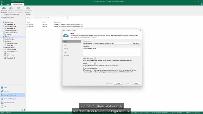Screen dimensions: 203x114
Task: Select Service Providers in the tree
Action: coord(10,39)
